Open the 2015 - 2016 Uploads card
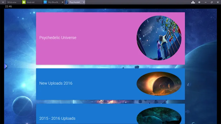 coord(110,114)
